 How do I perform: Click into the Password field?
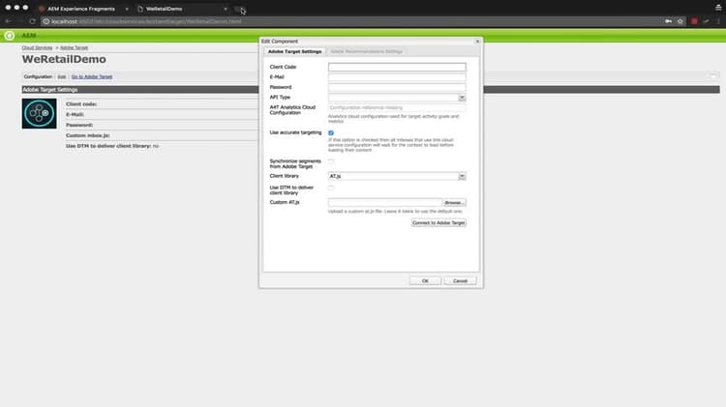(x=397, y=87)
